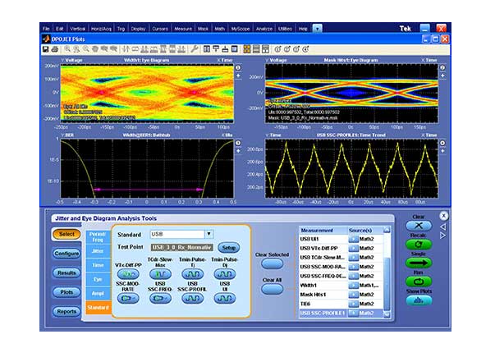Start a Single acquisition run

(x=418, y=263)
